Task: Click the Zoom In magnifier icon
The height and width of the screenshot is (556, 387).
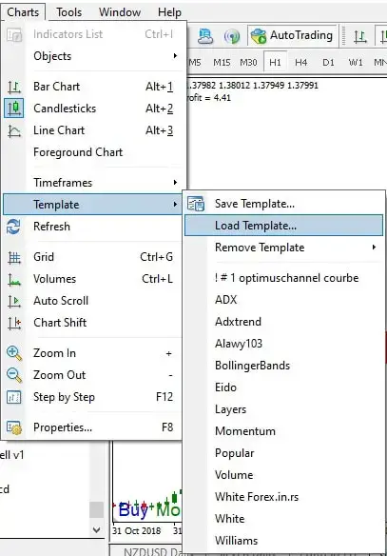Action: pos(14,353)
